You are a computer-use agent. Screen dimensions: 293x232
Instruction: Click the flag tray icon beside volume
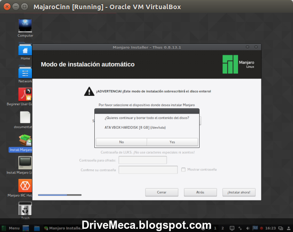click(255, 228)
